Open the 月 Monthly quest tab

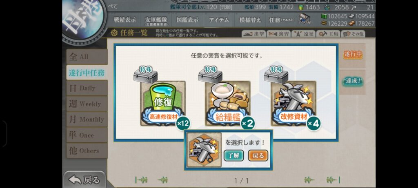coord(87,119)
